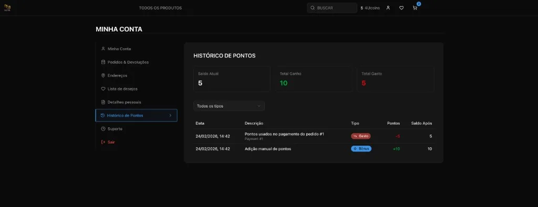This screenshot has width=538, height=207.
Task: Click the search magnifier icon
Action: 313,8
